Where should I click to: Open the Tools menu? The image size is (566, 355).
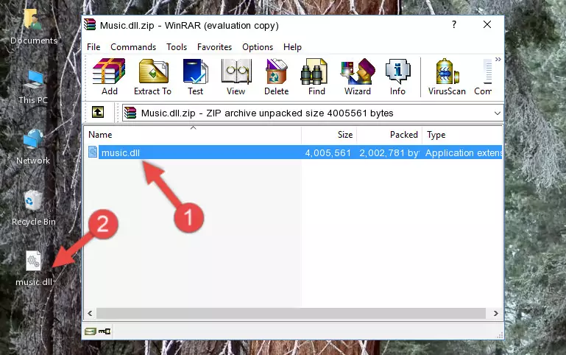[x=177, y=47]
